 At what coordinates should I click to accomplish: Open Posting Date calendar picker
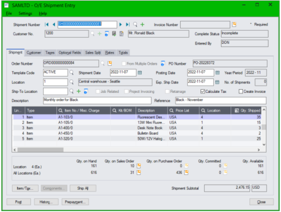[217, 72]
